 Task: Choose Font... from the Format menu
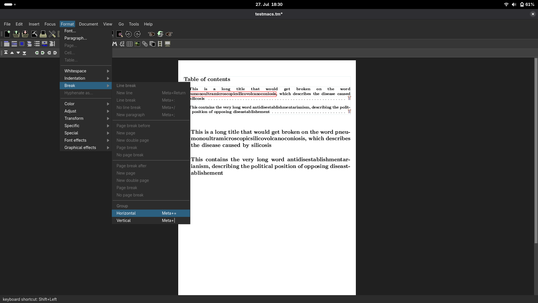(x=86, y=31)
